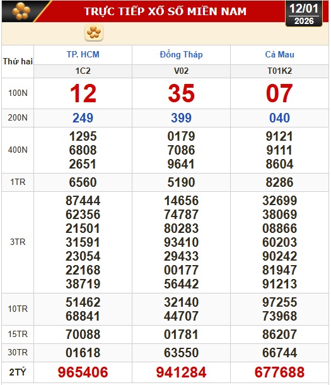Screen dimensions: 331x385
Task: Click the 2TỶ jackpot label
Action: [x=18, y=372]
